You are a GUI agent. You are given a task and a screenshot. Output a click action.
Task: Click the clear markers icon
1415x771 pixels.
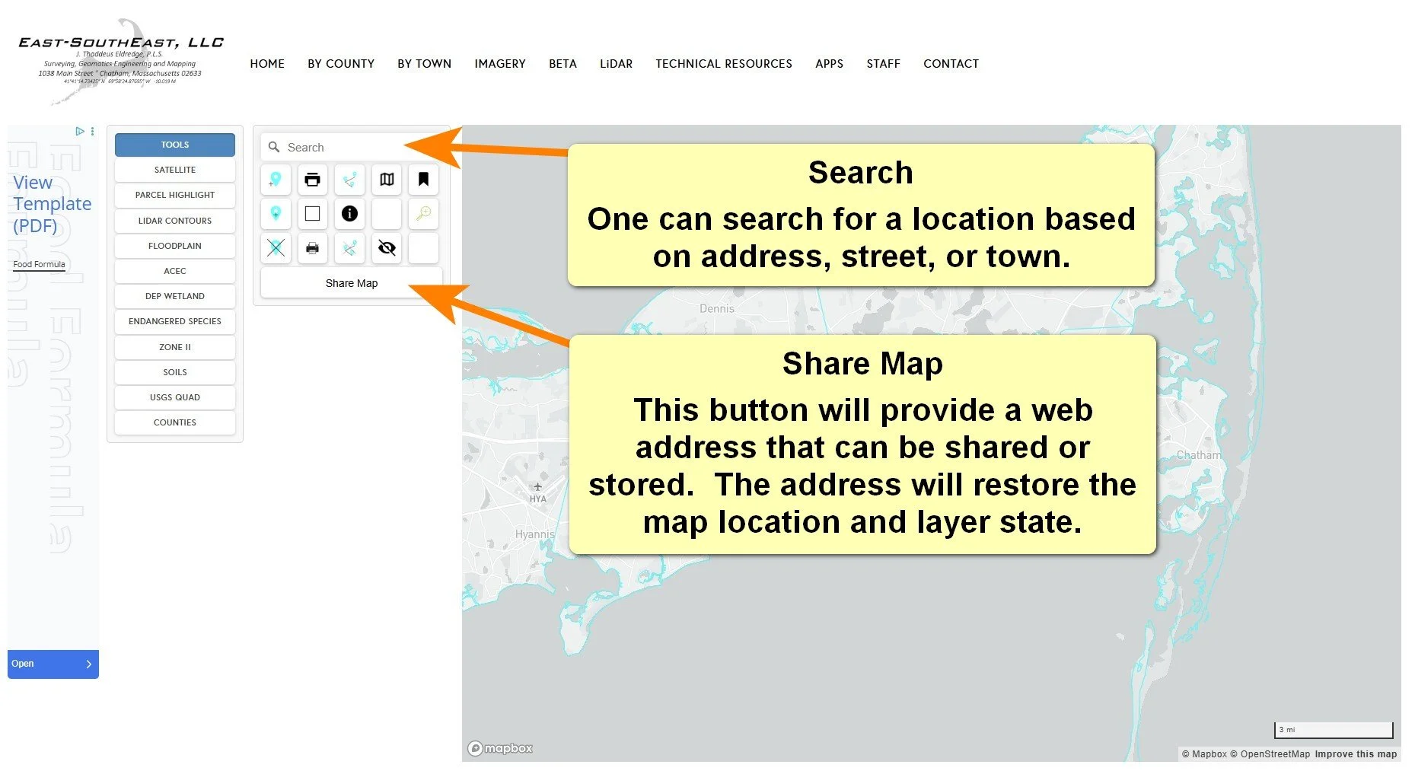pos(276,247)
